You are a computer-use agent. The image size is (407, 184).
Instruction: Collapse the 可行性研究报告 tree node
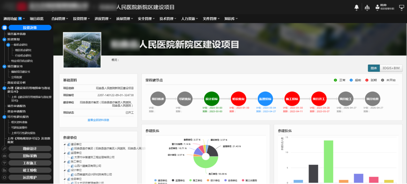pyautogui.click(x=4, y=117)
